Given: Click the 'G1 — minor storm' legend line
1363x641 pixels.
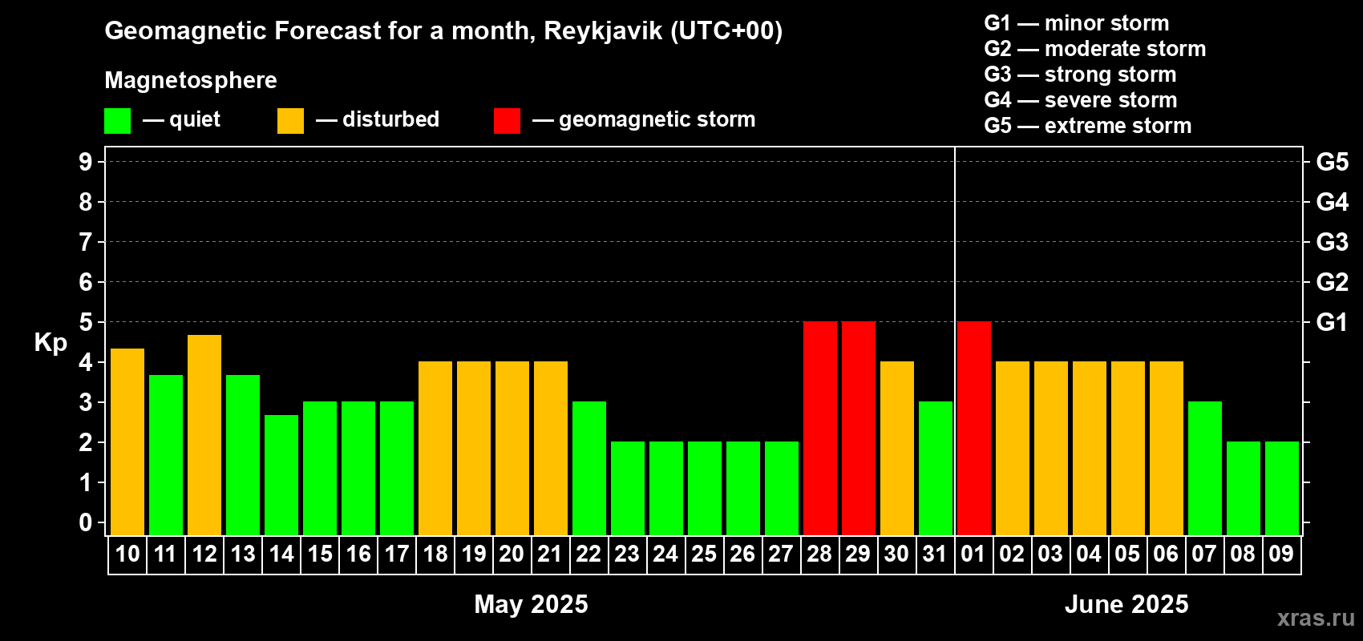Looking at the screenshot, I should [1077, 23].
